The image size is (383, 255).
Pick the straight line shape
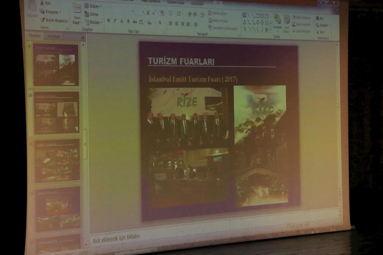point(249,16)
